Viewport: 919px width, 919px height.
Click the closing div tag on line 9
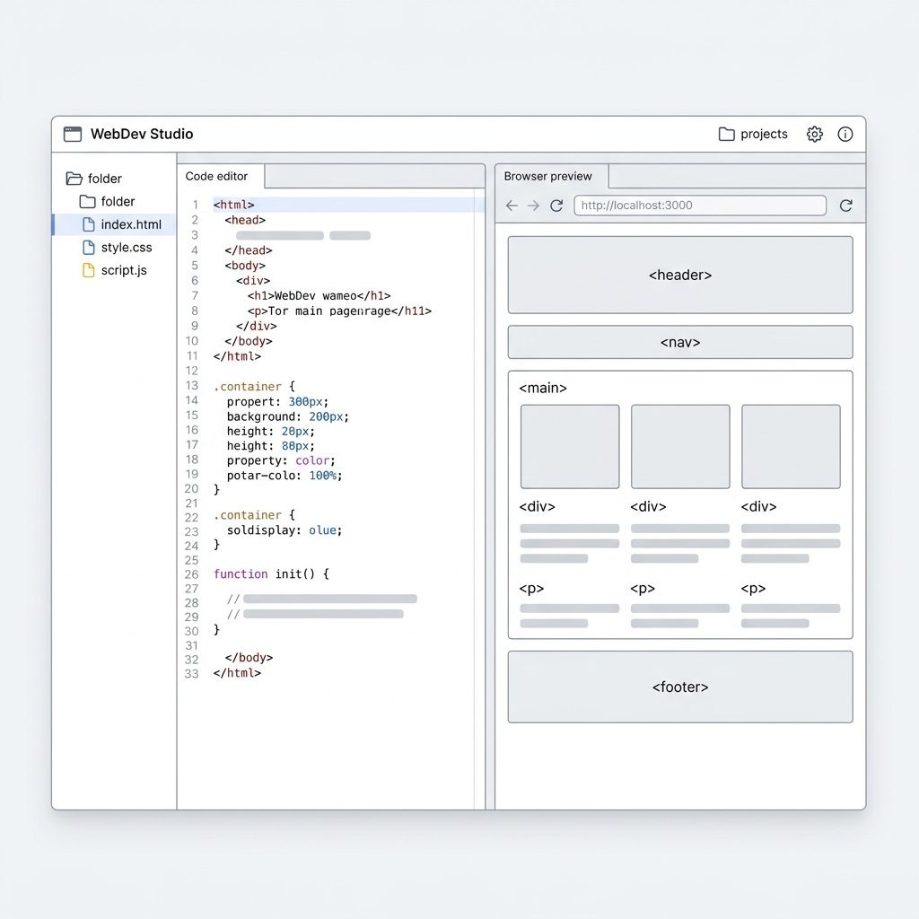pyautogui.click(x=256, y=326)
